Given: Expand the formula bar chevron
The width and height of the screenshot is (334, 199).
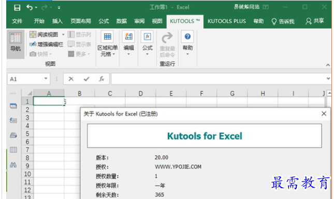Looking at the screenshot, I should click(328, 79).
